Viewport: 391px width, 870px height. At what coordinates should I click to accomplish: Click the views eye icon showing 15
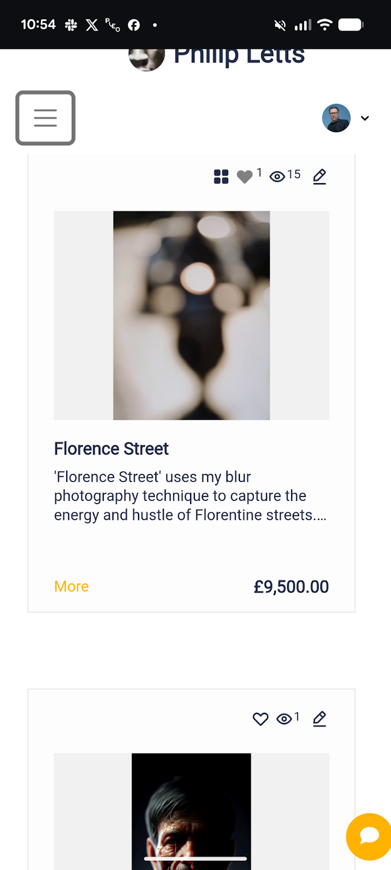tap(278, 176)
